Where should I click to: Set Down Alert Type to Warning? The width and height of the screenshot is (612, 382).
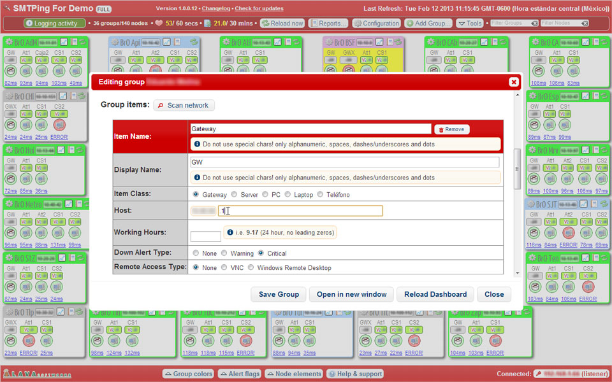(x=225, y=253)
